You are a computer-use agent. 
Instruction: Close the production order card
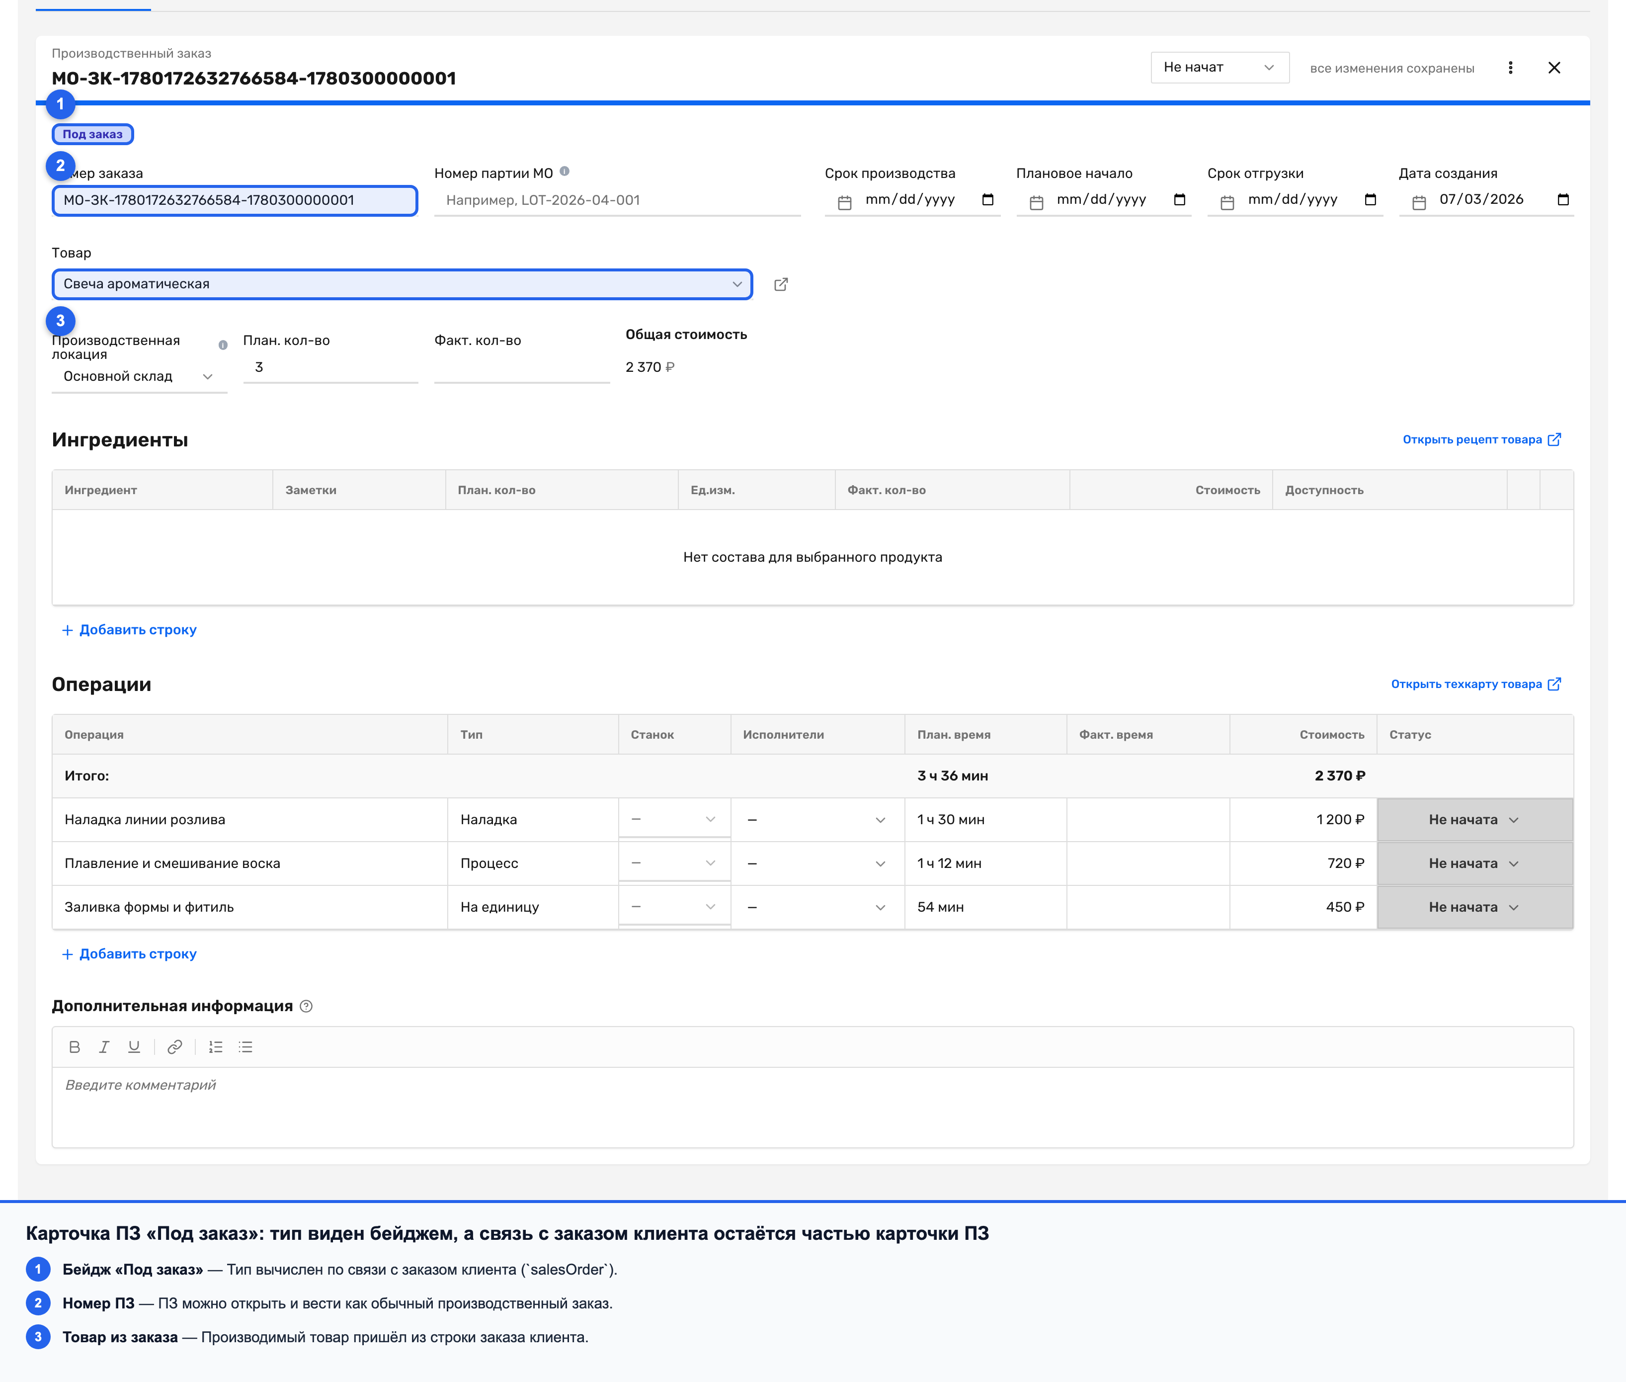click(1554, 68)
